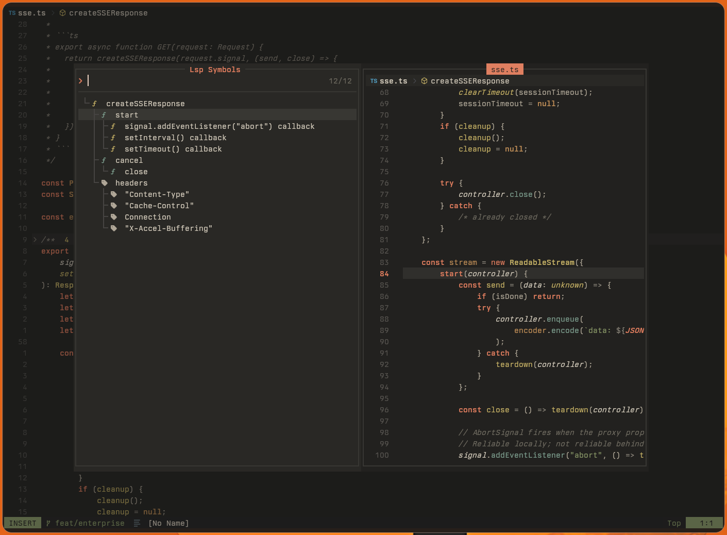Click [No Name] buffer label in status line
Viewport: 727px width, 535px height.
click(x=168, y=523)
